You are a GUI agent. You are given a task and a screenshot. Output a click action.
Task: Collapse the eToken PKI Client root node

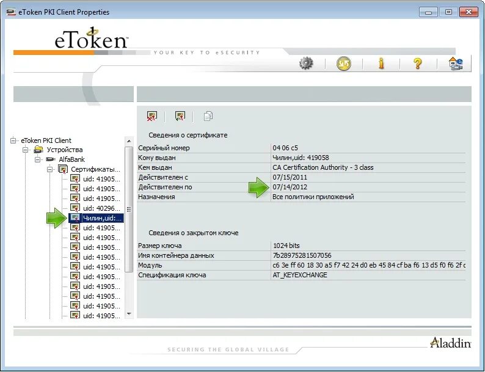click(x=13, y=140)
